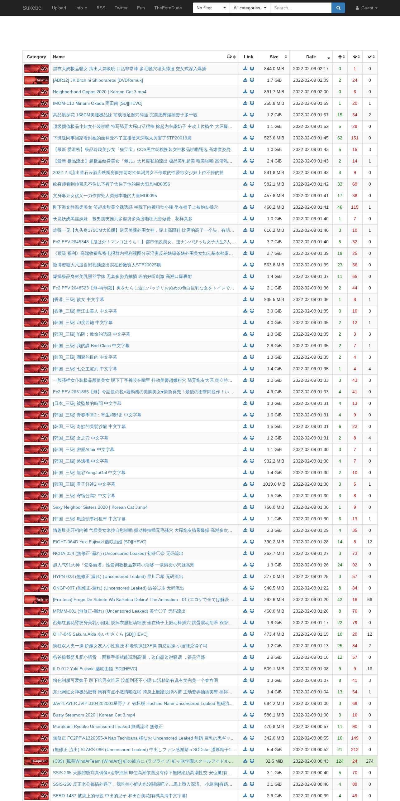Click Anime category icon in Ero-teca row
The image size is (400, 801).
pyautogui.click(x=36, y=600)
